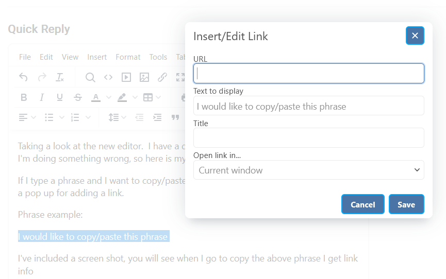Toggle Bold formatting
Viewport: 446px width, 279px height.
(x=24, y=97)
